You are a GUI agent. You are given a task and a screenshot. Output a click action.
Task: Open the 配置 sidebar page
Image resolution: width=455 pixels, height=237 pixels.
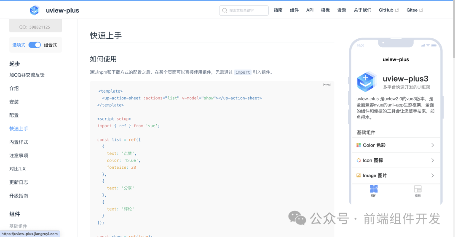14,115
